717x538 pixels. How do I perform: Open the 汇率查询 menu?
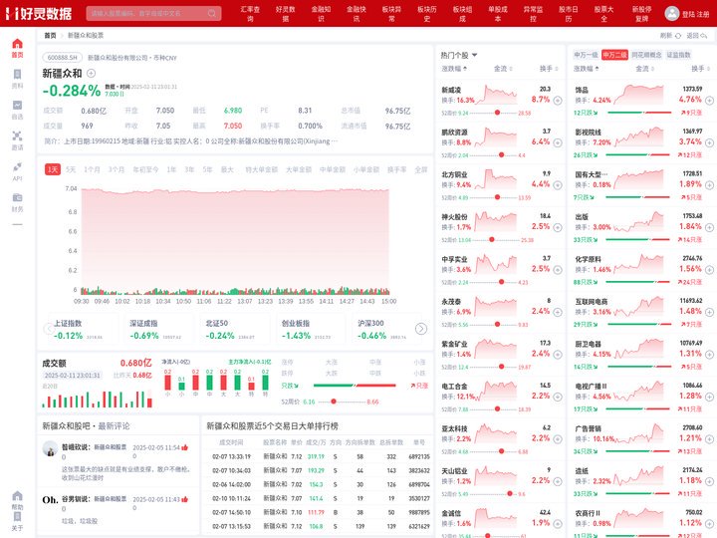pyautogui.click(x=250, y=14)
